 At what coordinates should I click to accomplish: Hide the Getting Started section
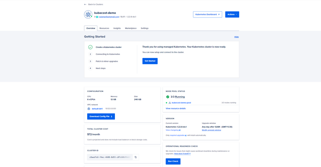click(x=236, y=37)
